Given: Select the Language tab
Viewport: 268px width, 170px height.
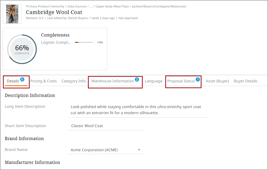Looking at the screenshot, I should coord(154,81).
